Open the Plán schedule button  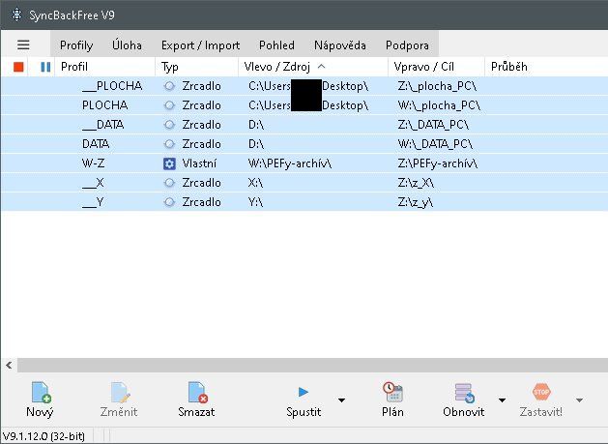pyautogui.click(x=392, y=400)
